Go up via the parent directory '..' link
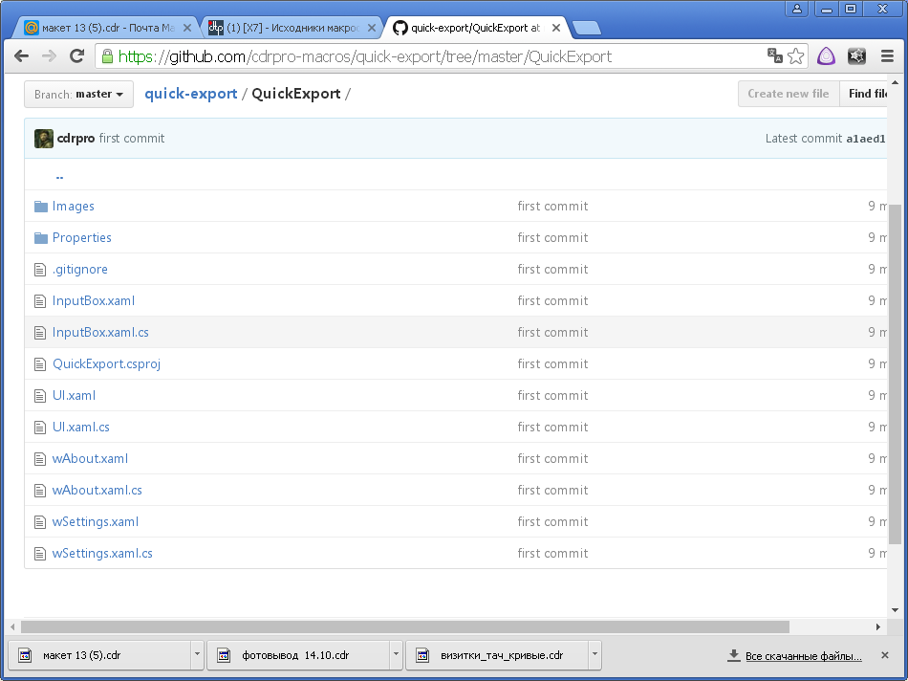Image resolution: width=908 pixels, height=681 pixels. (59, 176)
